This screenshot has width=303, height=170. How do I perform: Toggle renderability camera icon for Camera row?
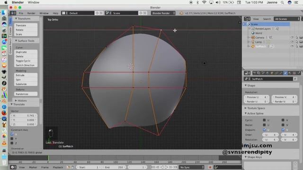(301, 37)
